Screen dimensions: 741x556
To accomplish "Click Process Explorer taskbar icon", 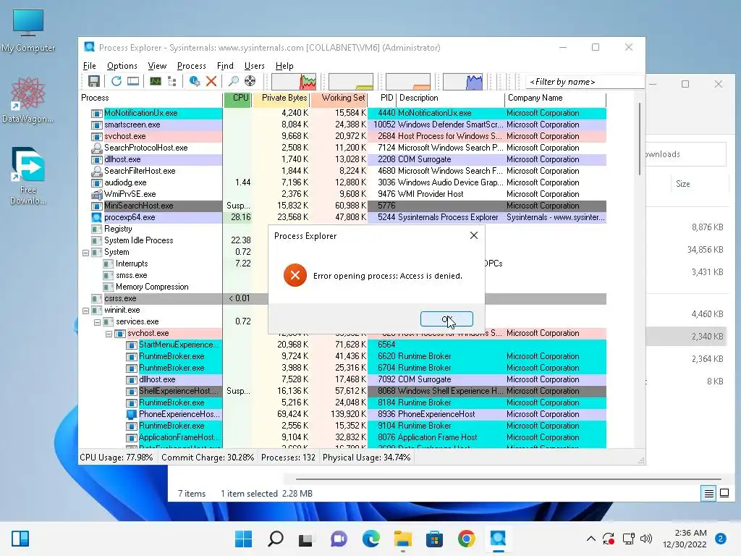I will [498, 539].
